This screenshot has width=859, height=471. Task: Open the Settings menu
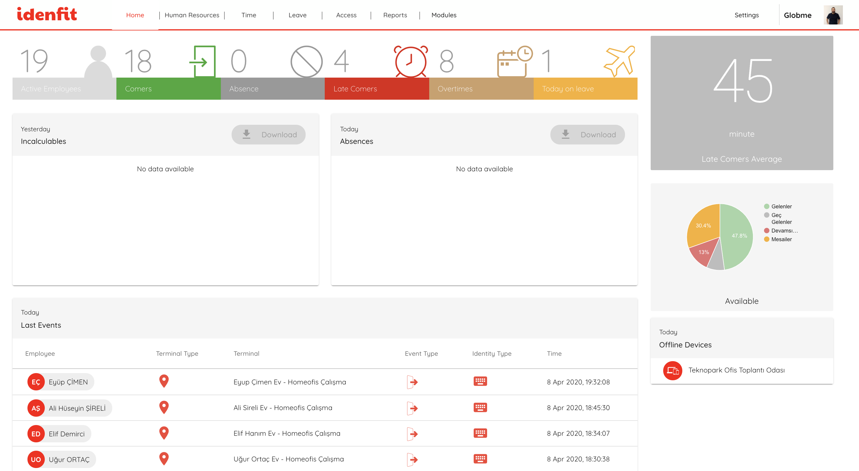[746, 15]
